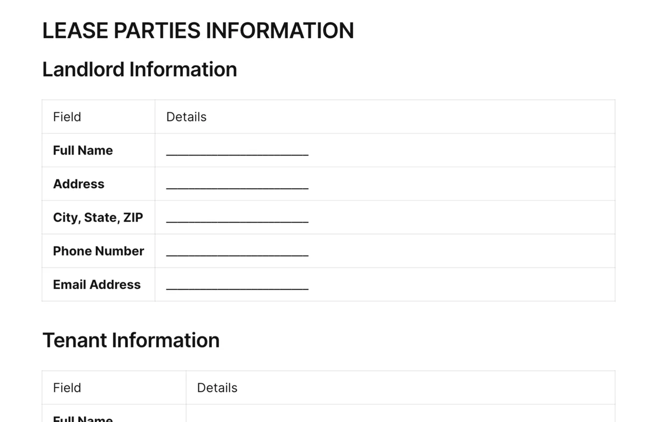Select the Tenant Information heading
Screen dimensions: 663x422
click(131, 340)
